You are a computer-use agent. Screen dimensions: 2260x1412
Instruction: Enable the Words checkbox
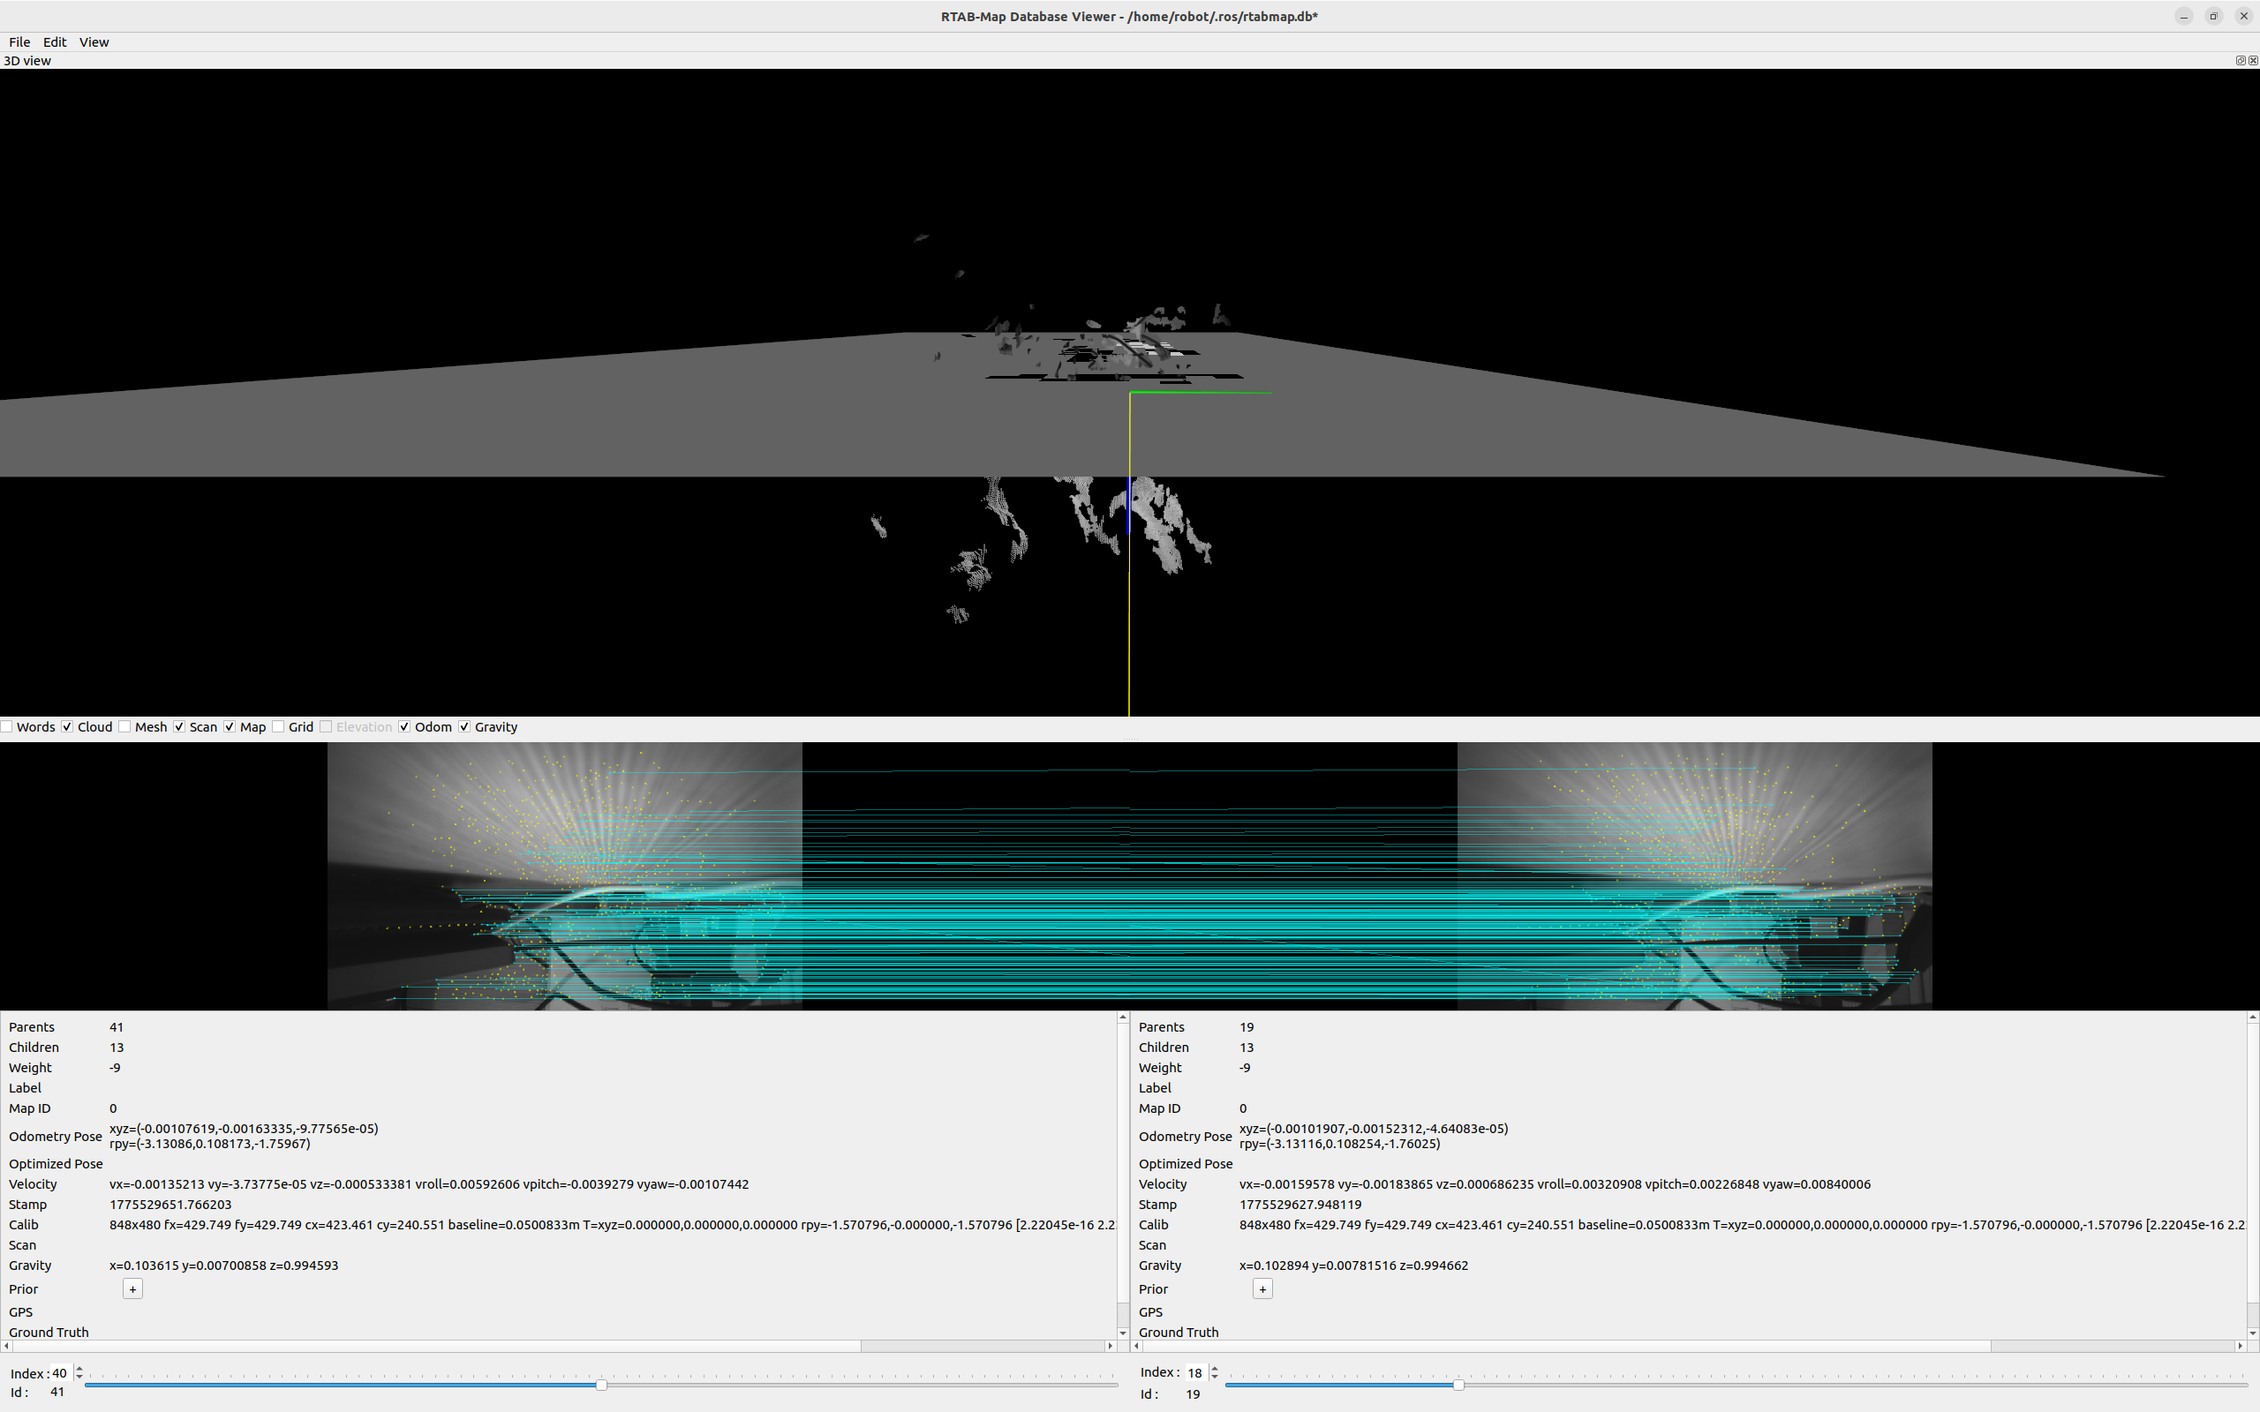[x=6, y=726]
